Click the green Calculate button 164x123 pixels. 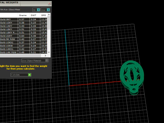(21, 75)
